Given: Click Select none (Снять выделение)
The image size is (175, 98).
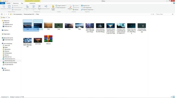Looking at the screenshot, I should pos(86,8).
